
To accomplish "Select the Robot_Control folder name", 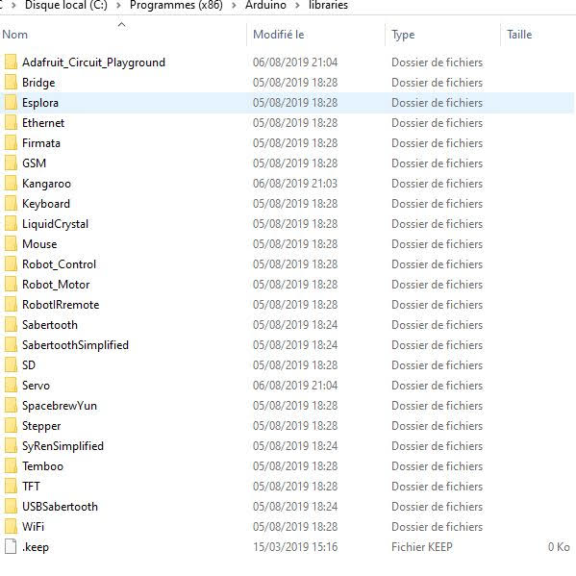I will click(x=60, y=264).
